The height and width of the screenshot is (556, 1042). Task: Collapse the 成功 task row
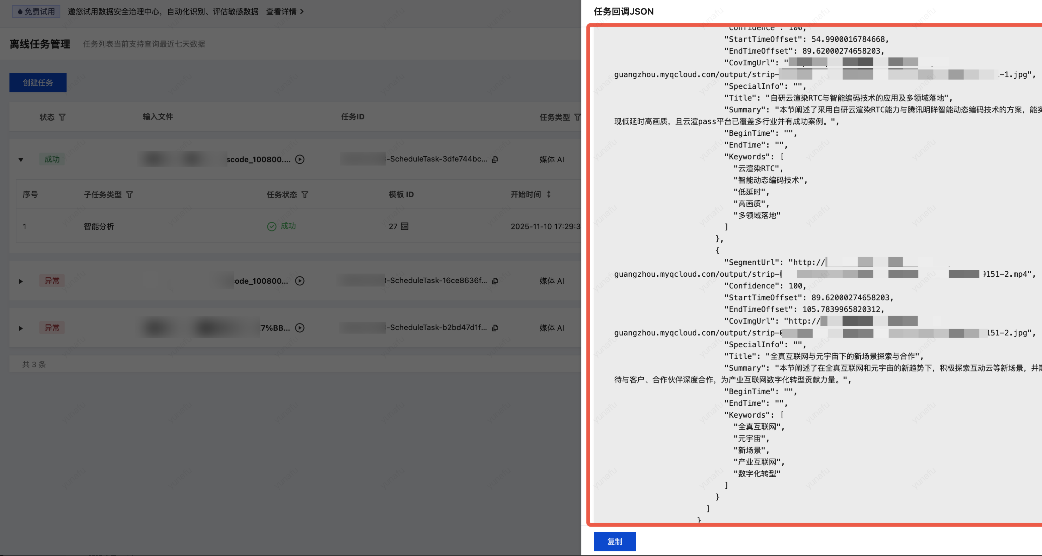click(x=21, y=160)
